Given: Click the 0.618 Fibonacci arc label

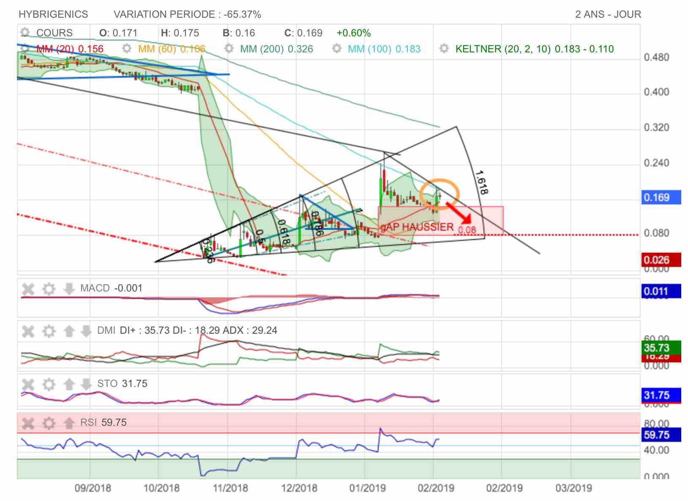Looking at the screenshot, I should tap(284, 231).
